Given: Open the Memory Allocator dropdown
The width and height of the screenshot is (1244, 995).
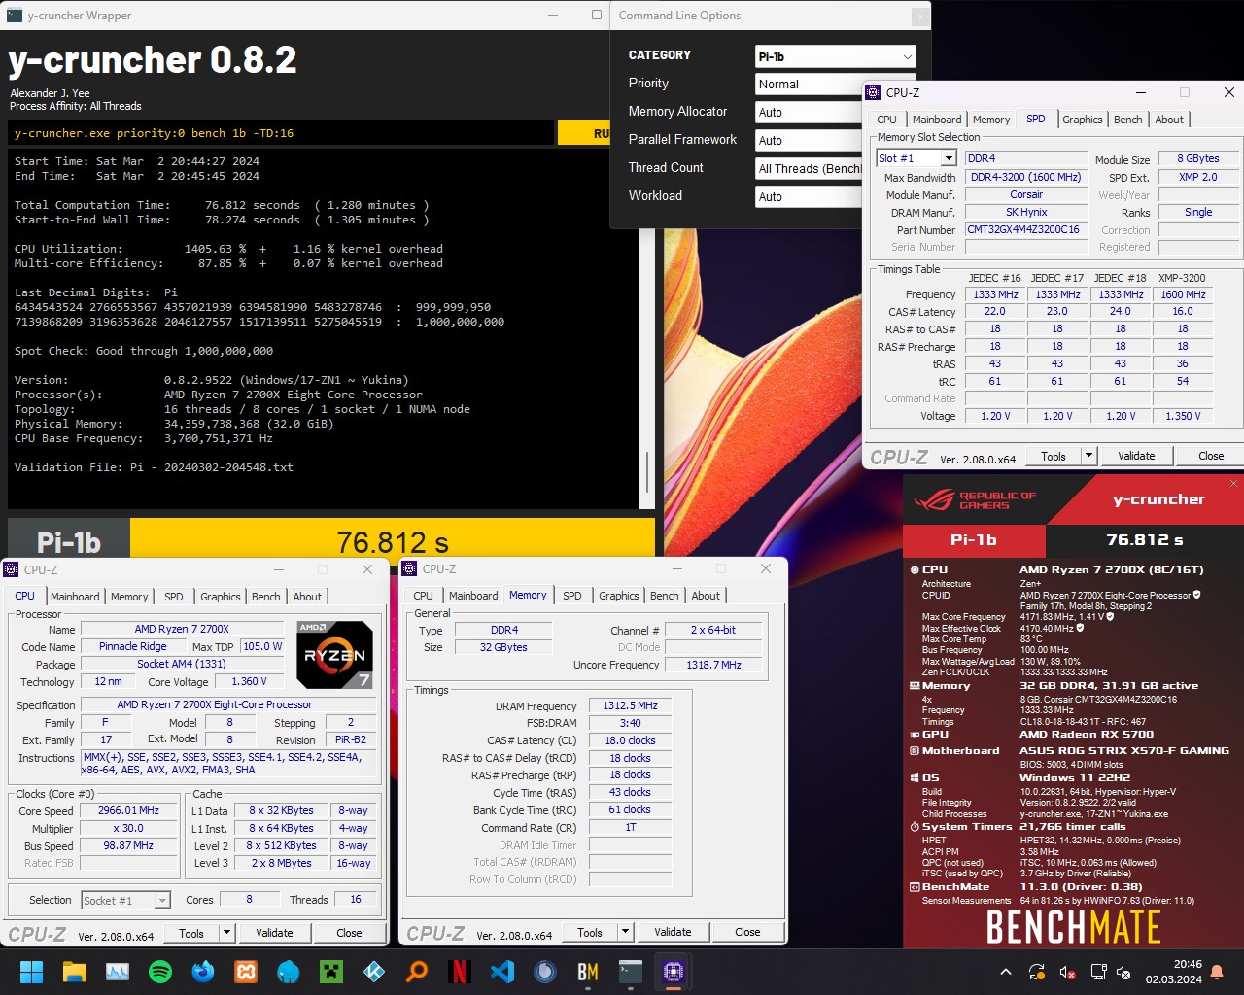Looking at the screenshot, I should [809, 113].
